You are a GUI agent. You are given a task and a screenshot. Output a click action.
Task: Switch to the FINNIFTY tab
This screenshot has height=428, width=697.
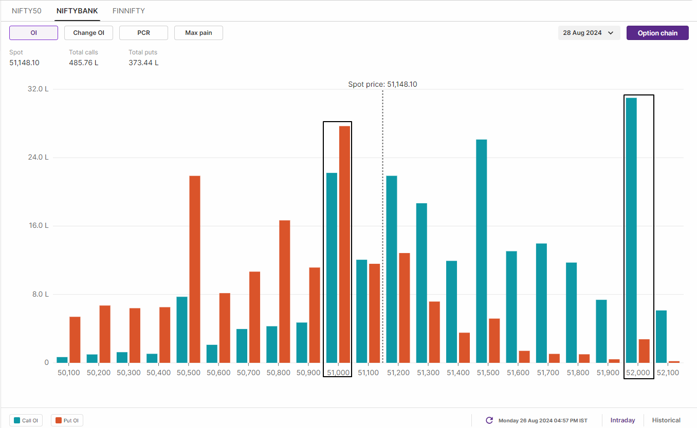[x=129, y=11]
